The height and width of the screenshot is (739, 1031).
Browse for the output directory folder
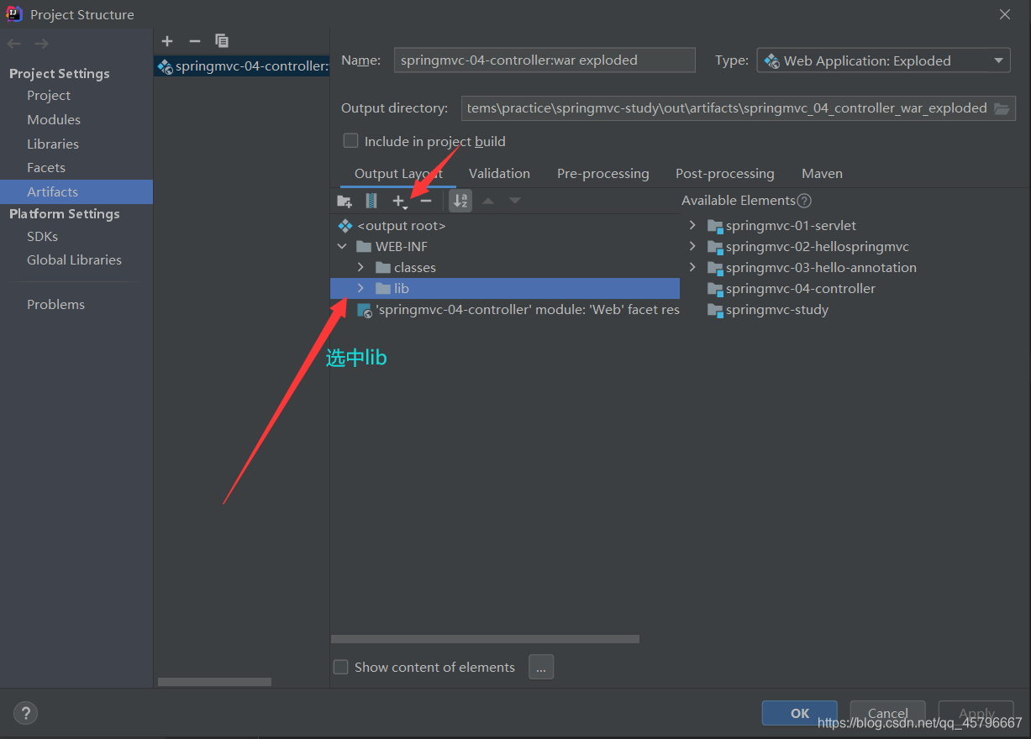pos(1002,108)
